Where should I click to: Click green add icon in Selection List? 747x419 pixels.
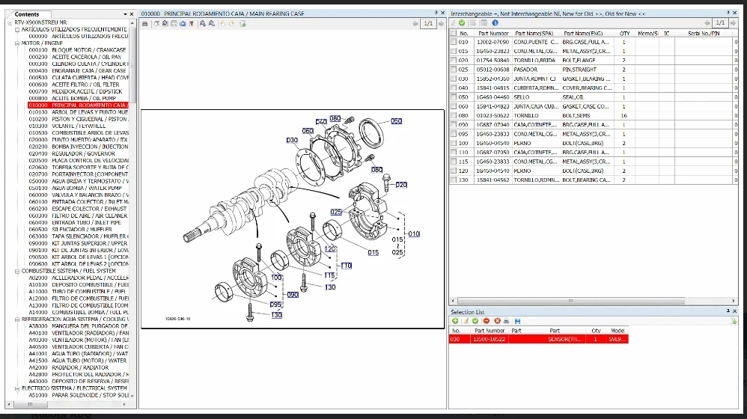coord(455,321)
